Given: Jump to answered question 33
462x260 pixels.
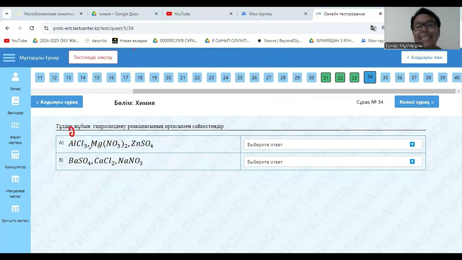Looking at the screenshot, I should [x=354, y=78].
